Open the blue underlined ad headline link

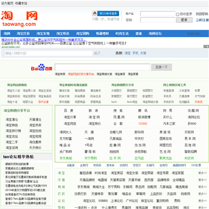pyautogui.click(x=44, y=39)
